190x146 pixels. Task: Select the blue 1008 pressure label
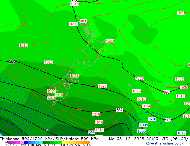pyautogui.click(x=144, y=125)
